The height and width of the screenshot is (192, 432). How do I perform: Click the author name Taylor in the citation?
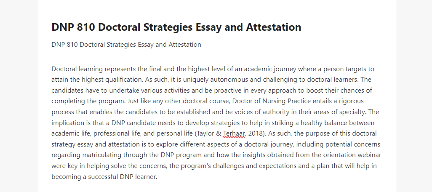point(206,133)
